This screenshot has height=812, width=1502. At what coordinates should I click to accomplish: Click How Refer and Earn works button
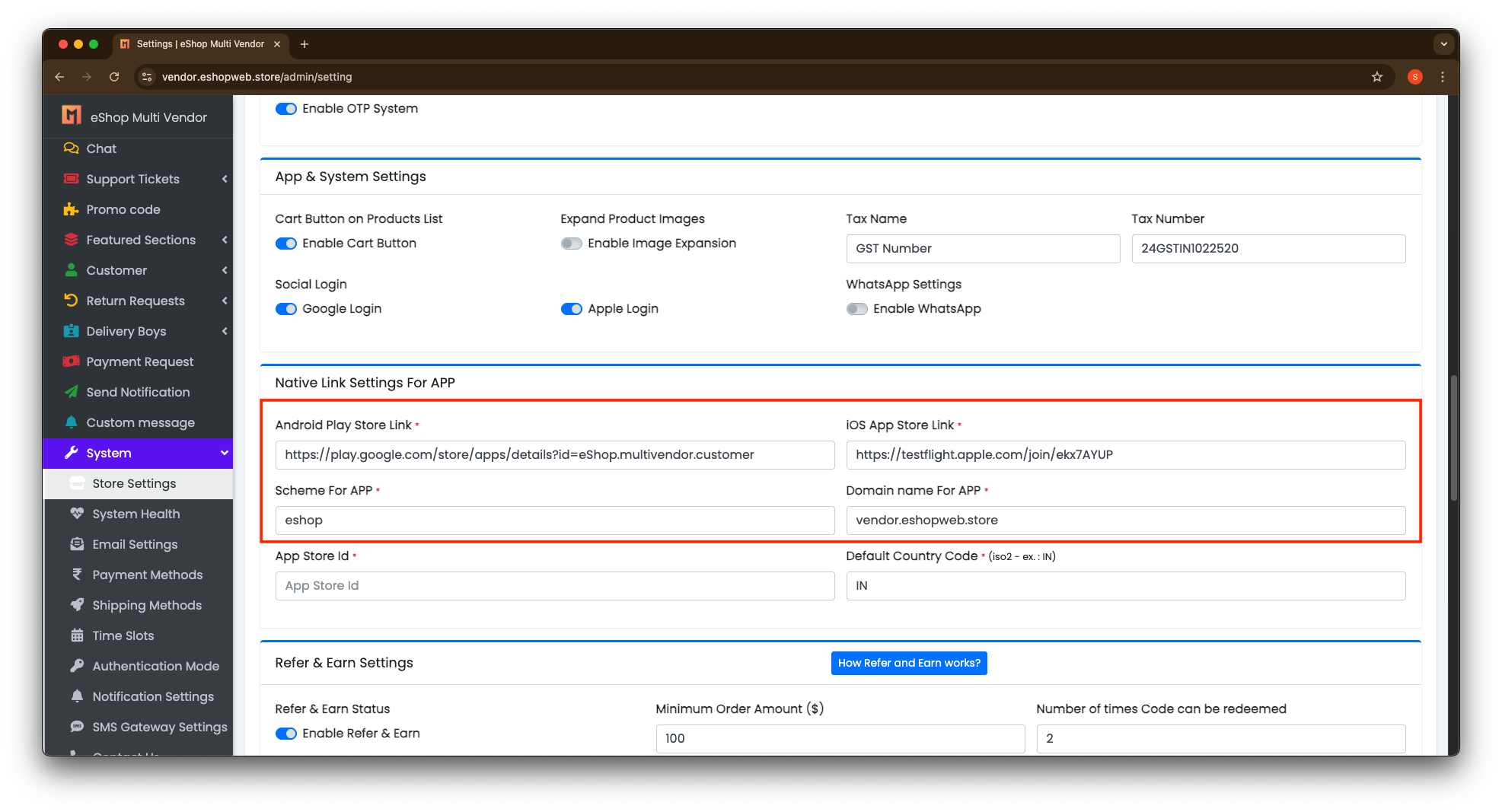click(x=909, y=663)
